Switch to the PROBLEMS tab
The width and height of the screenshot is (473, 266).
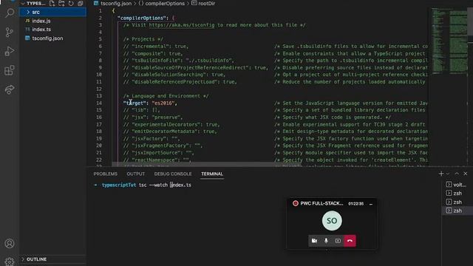(x=105, y=174)
